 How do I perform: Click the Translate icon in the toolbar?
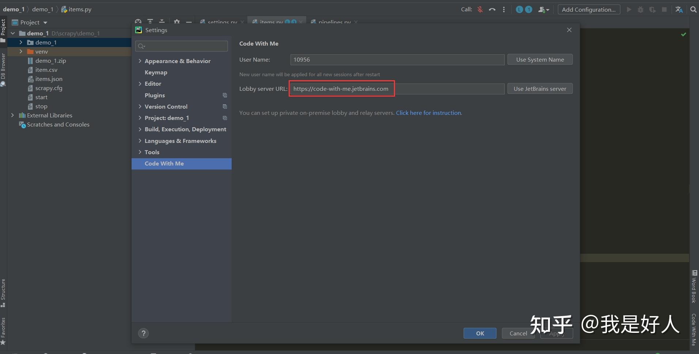pyautogui.click(x=679, y=10)
